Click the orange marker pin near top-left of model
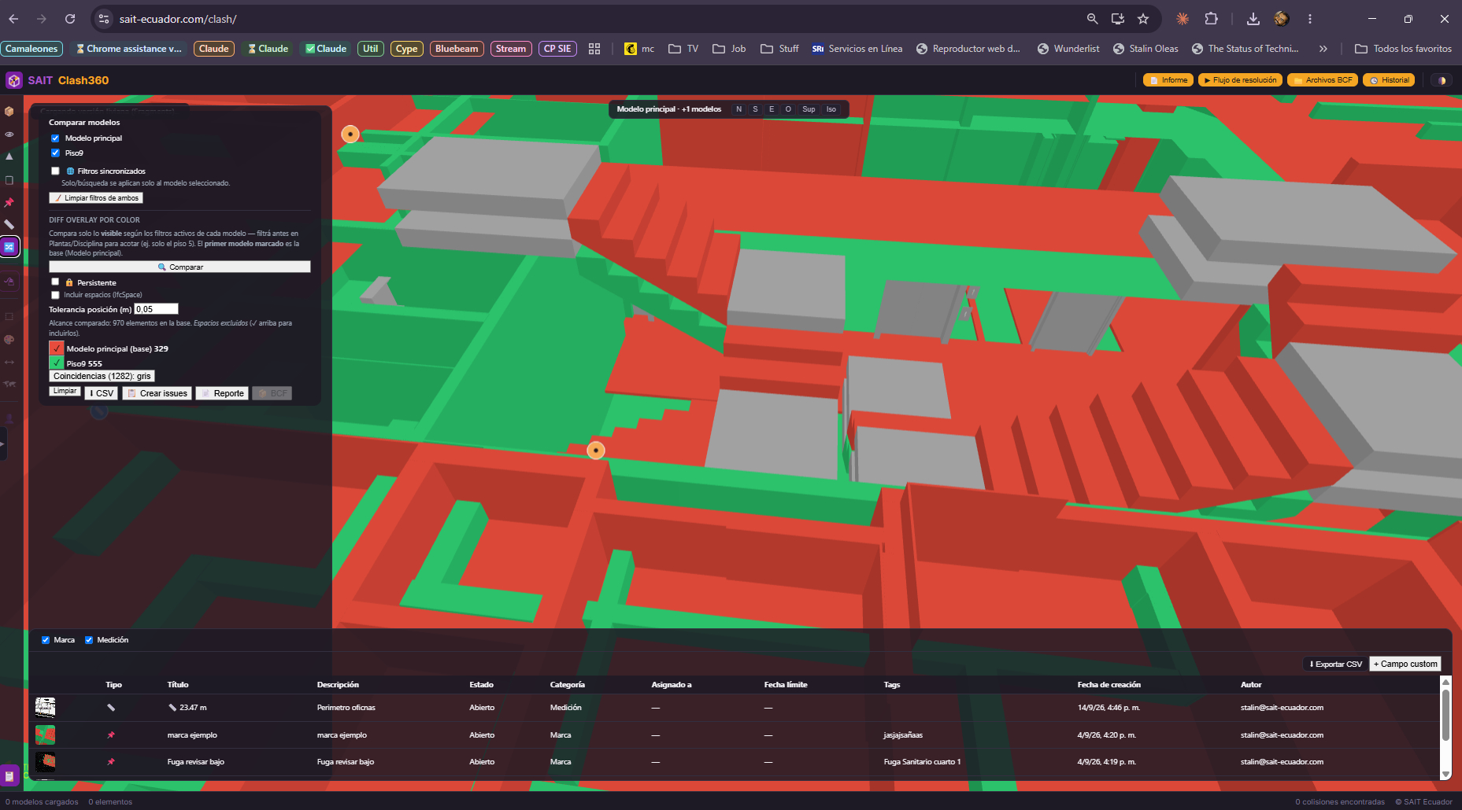Screen dimensions: 1462x810 point(350,134)
